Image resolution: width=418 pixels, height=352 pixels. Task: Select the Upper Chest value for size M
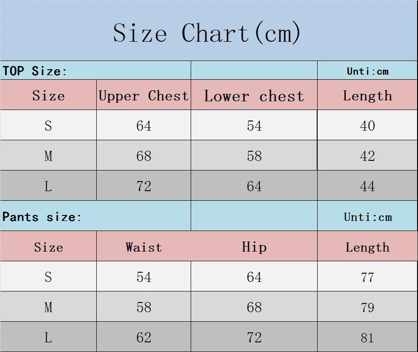pos(143,156)
